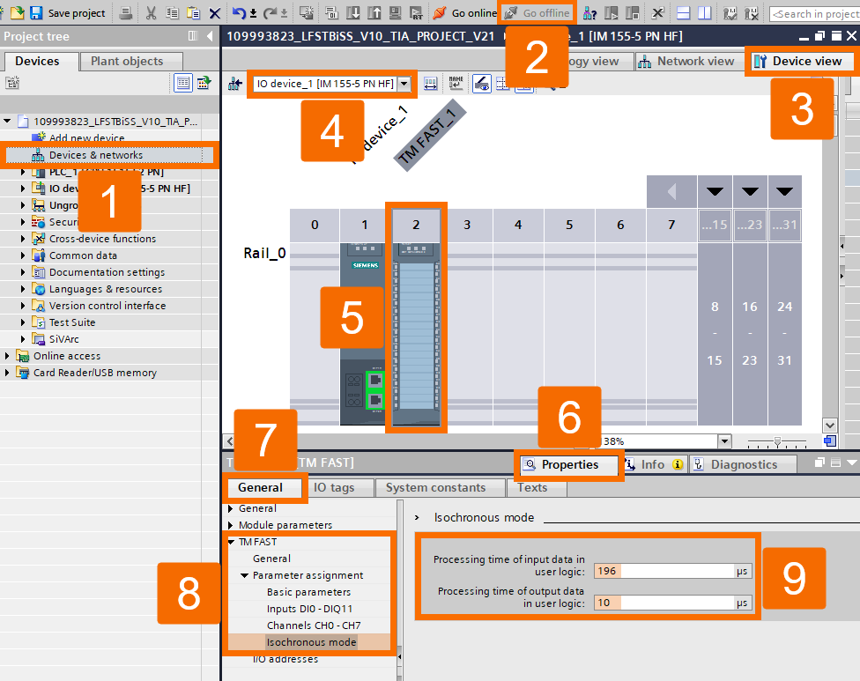The image size is (860, 681).
Task: Expand Module parameters in properties navigation
Action: click(230, 525)
